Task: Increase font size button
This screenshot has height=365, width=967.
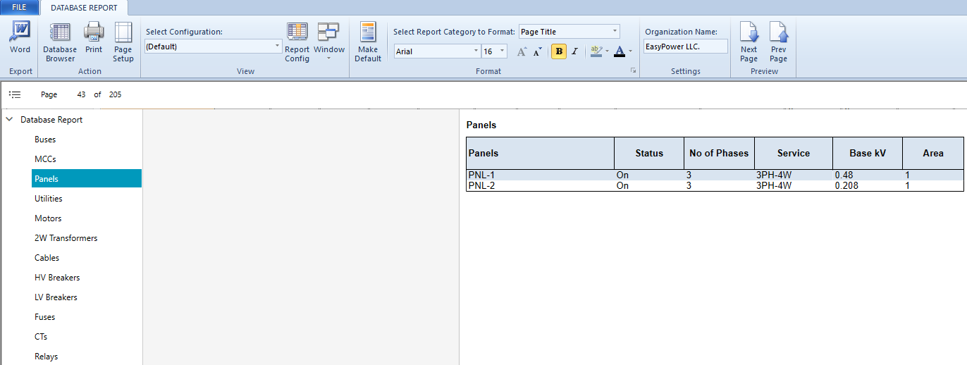Action: [x=522, y=51]
